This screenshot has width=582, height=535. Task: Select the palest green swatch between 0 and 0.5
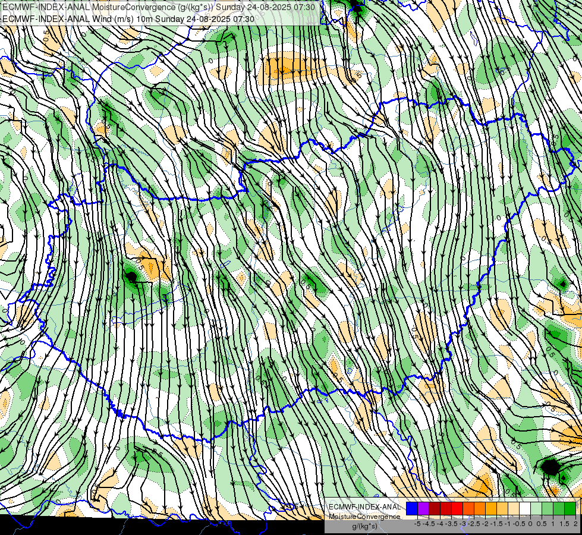point(536,508)
